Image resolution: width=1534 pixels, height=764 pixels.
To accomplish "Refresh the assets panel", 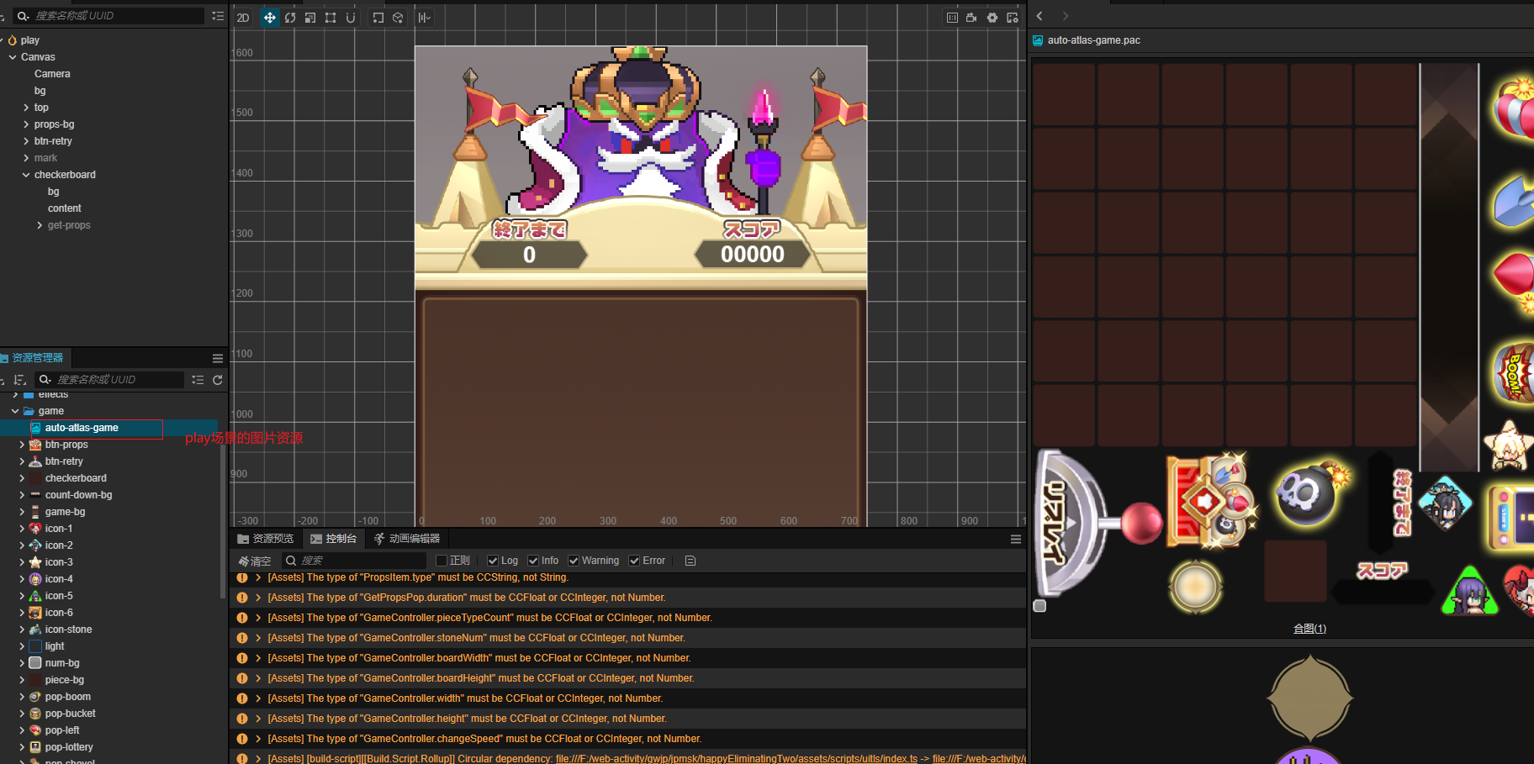I will tap(218, 380).
